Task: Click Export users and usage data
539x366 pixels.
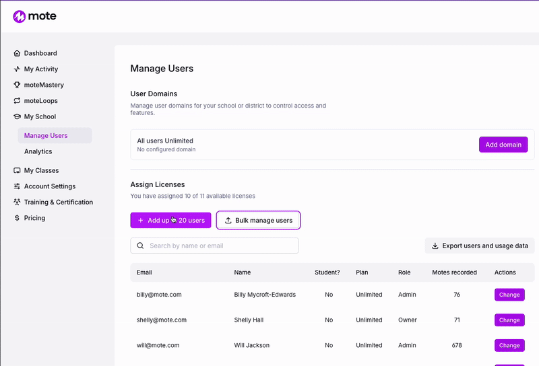Action: [x=480, y=246]
